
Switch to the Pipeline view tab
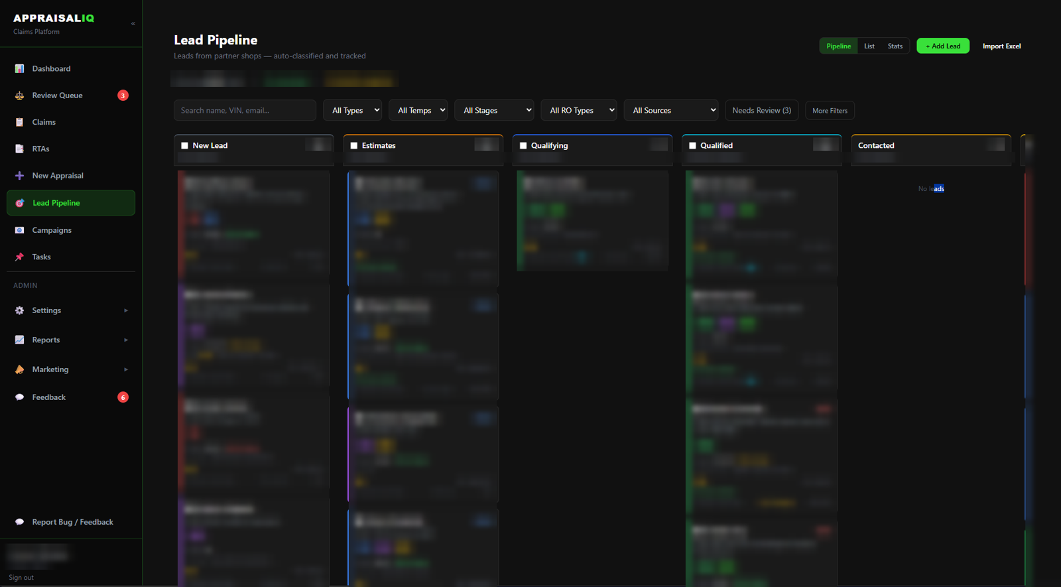click(x=839, y=46)
